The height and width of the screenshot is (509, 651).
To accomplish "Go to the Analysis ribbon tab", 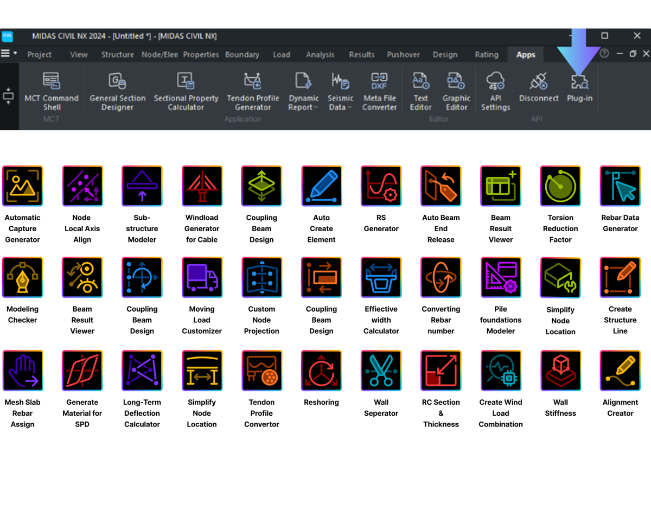I will [x=320, y=54].
